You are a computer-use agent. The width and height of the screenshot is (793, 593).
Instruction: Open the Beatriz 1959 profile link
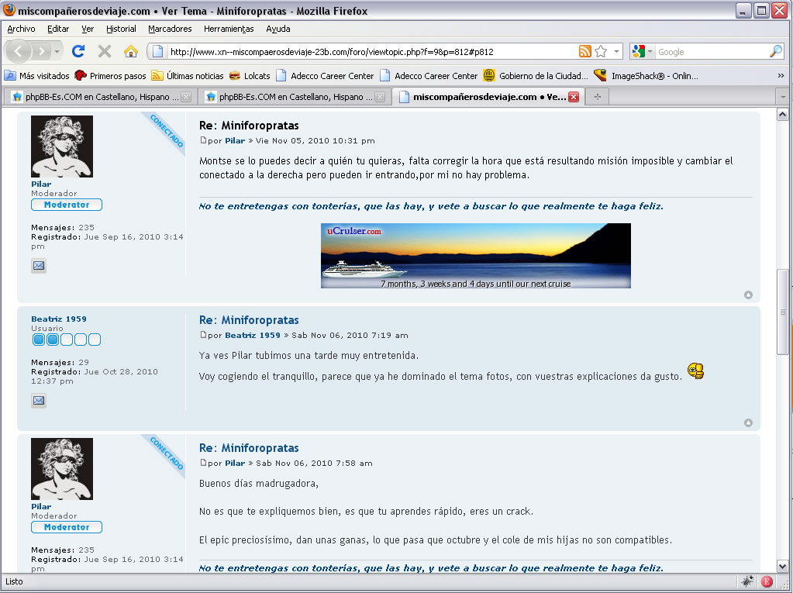pyautogui.click(x=59, y=319)
